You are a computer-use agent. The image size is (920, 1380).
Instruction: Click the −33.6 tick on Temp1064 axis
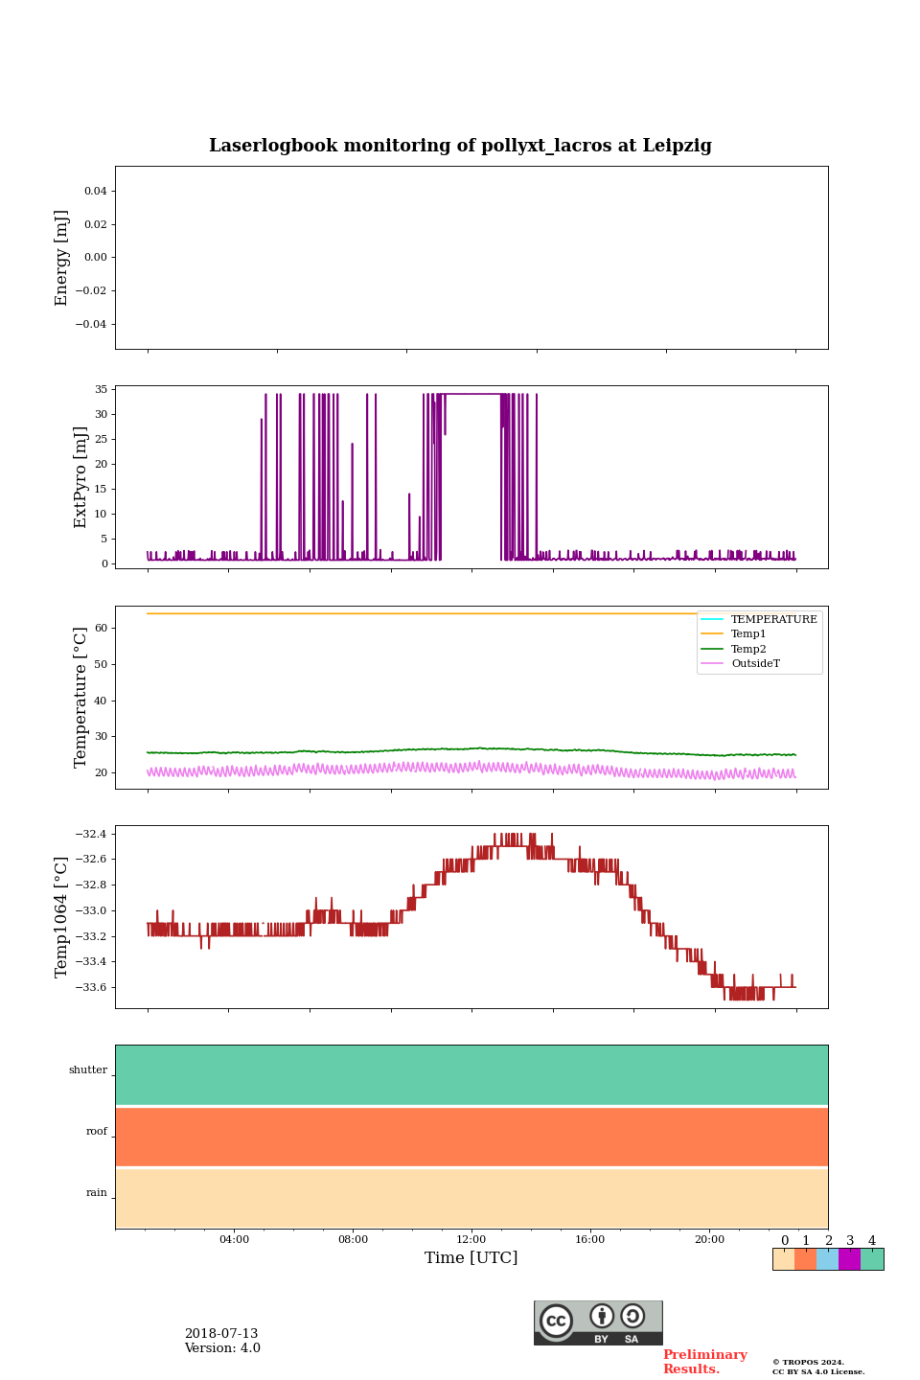pos(92,987)
